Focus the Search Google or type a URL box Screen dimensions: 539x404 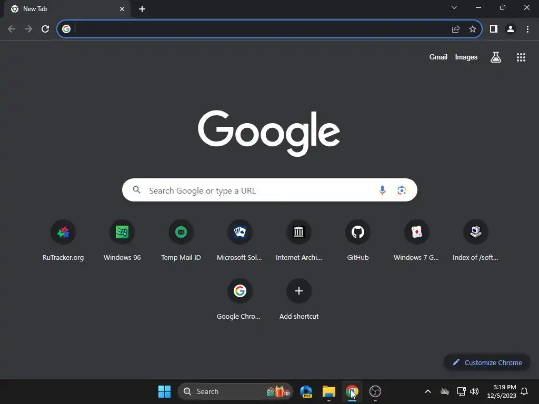269,190
